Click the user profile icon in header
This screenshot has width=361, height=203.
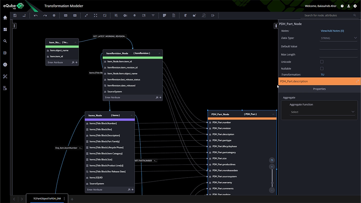tap(349, 6)
